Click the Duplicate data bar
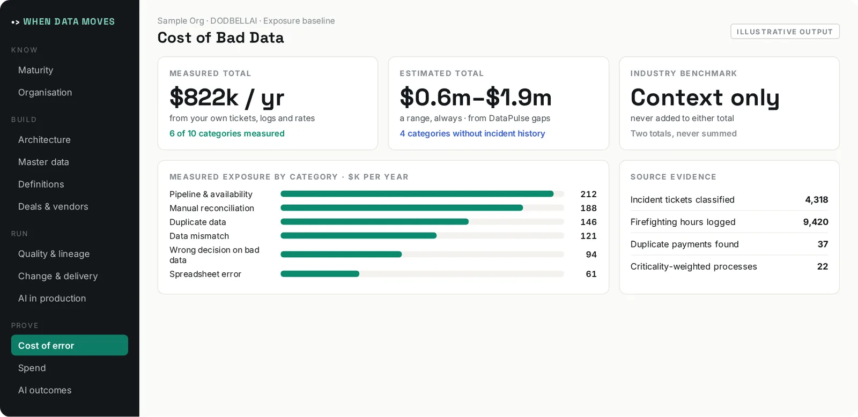The image size is (858, 417). 422,222
